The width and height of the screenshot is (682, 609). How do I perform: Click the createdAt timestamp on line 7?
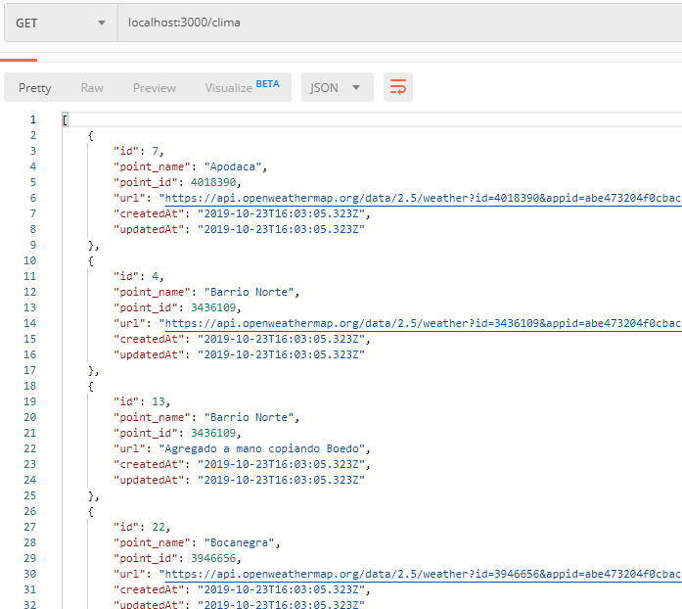tap(283, 213)
